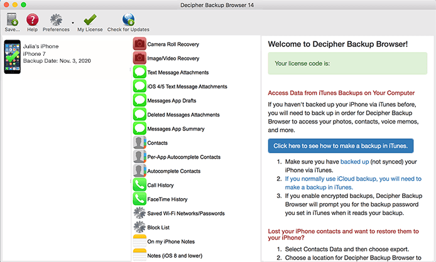The image size is (436, 262).
Task: Open Preferences gear icon
Action: point(56,19)
